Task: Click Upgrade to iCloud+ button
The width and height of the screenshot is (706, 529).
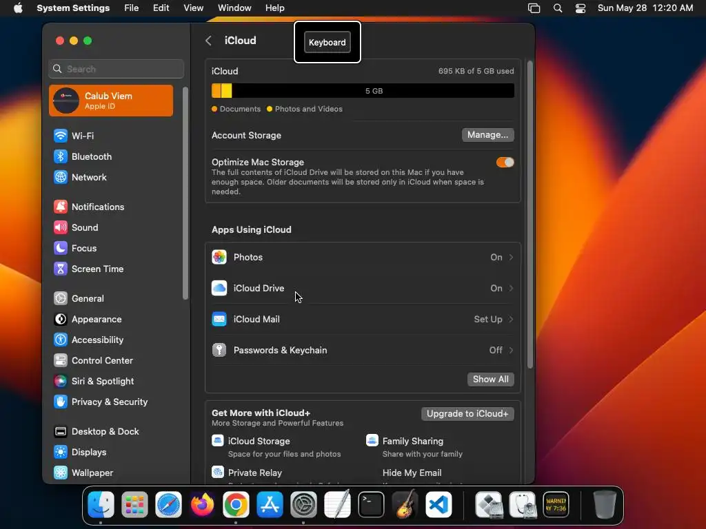Action: point(467,414)
